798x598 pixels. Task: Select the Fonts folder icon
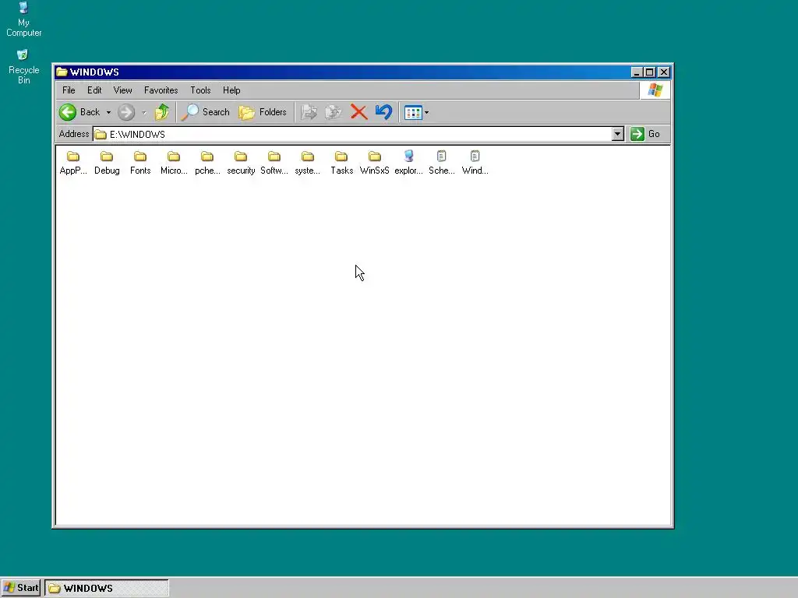[x=140, y=156]
